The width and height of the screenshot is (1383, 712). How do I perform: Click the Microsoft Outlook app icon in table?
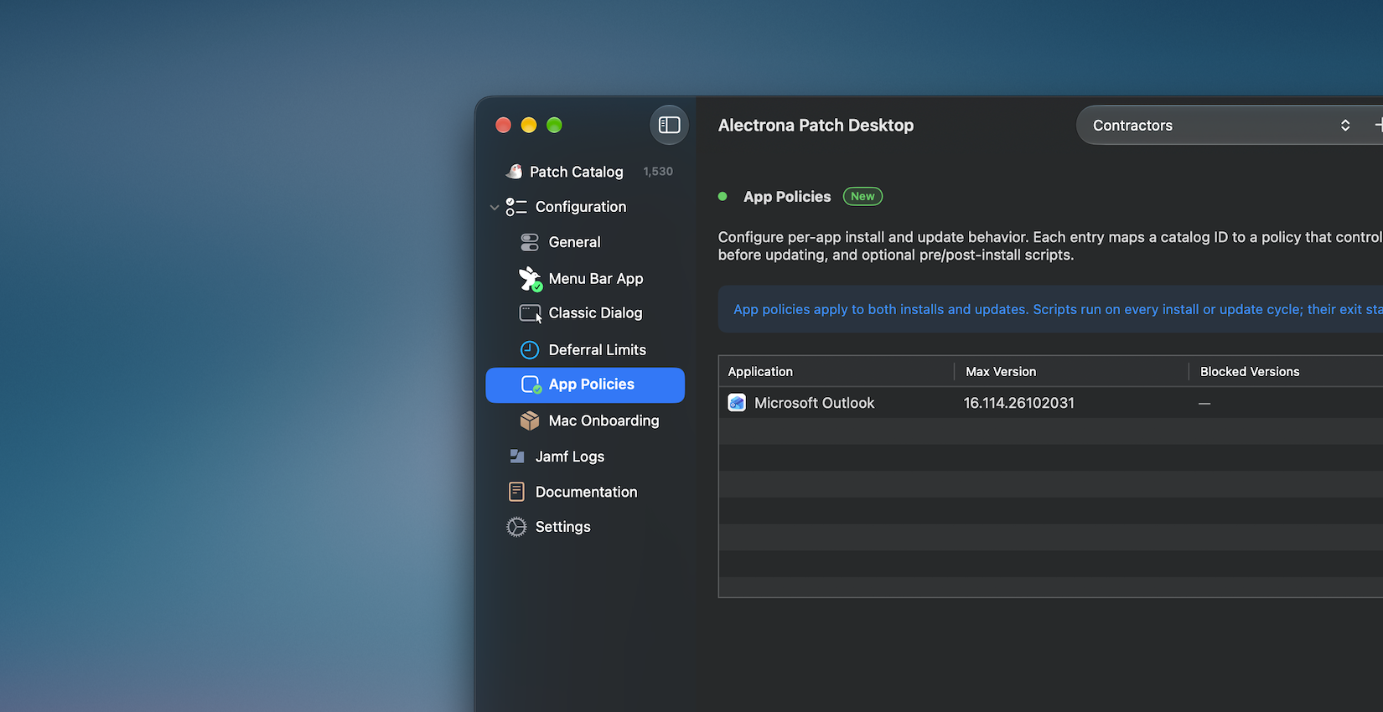point(737,403)
